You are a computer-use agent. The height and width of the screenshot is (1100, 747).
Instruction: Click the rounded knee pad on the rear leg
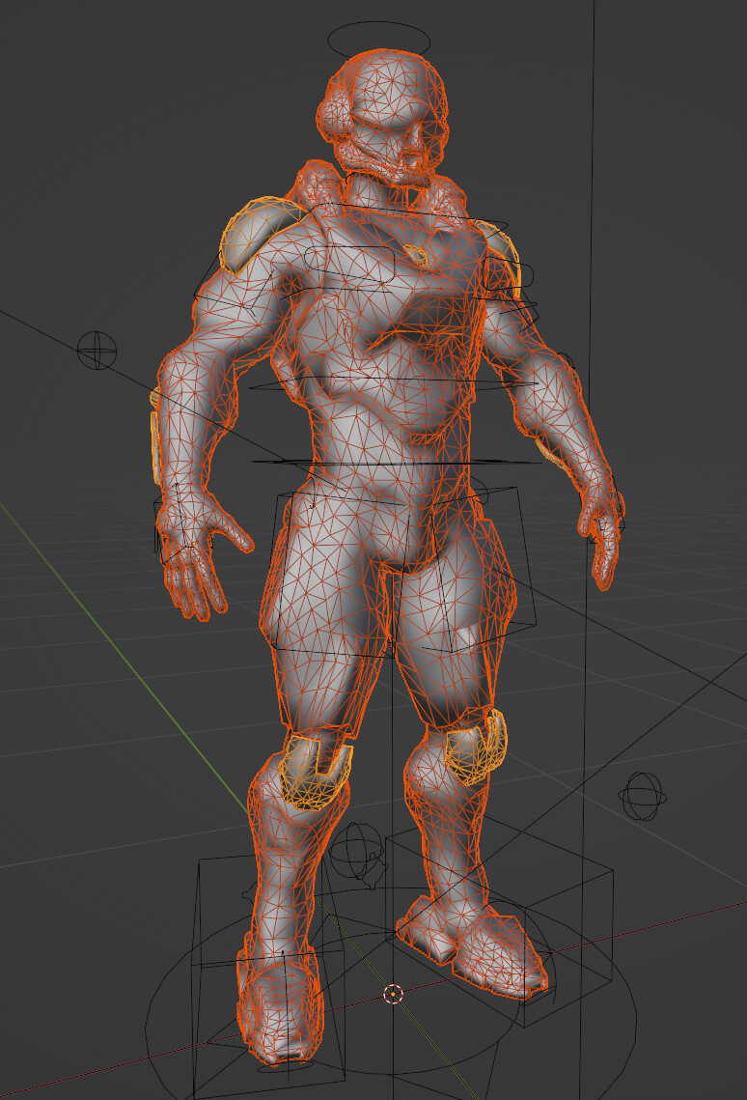(476, 747)
